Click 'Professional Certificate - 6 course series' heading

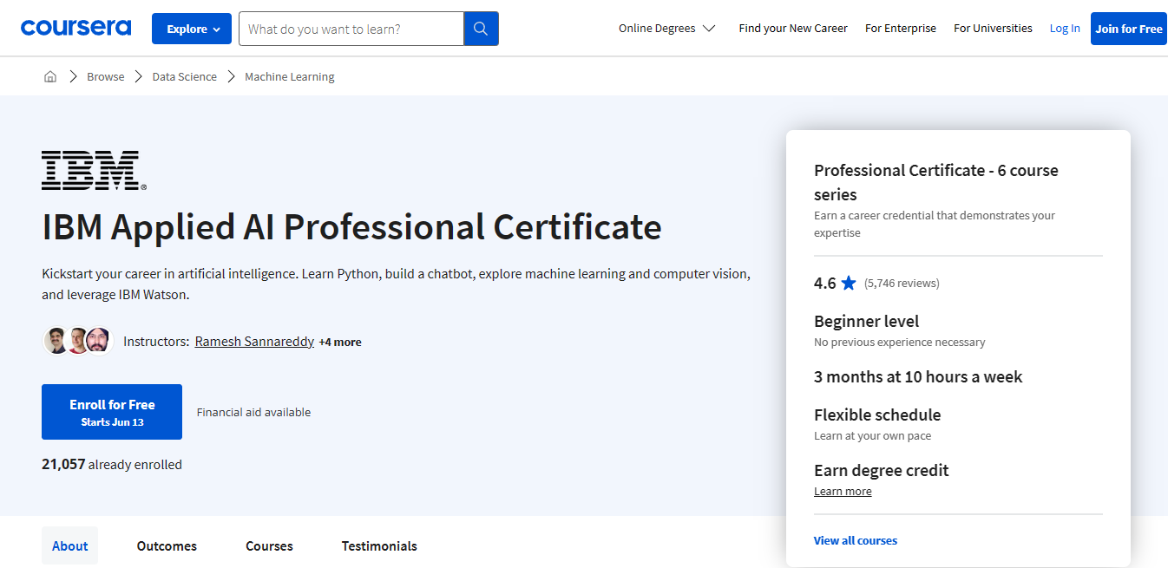(936, 182)
